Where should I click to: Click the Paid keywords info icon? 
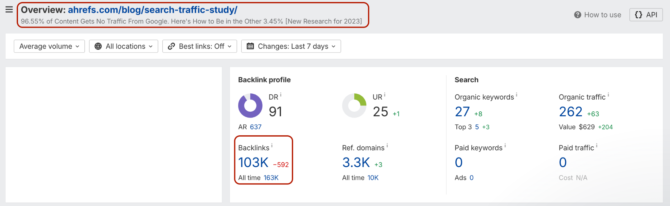coord(505,145)
